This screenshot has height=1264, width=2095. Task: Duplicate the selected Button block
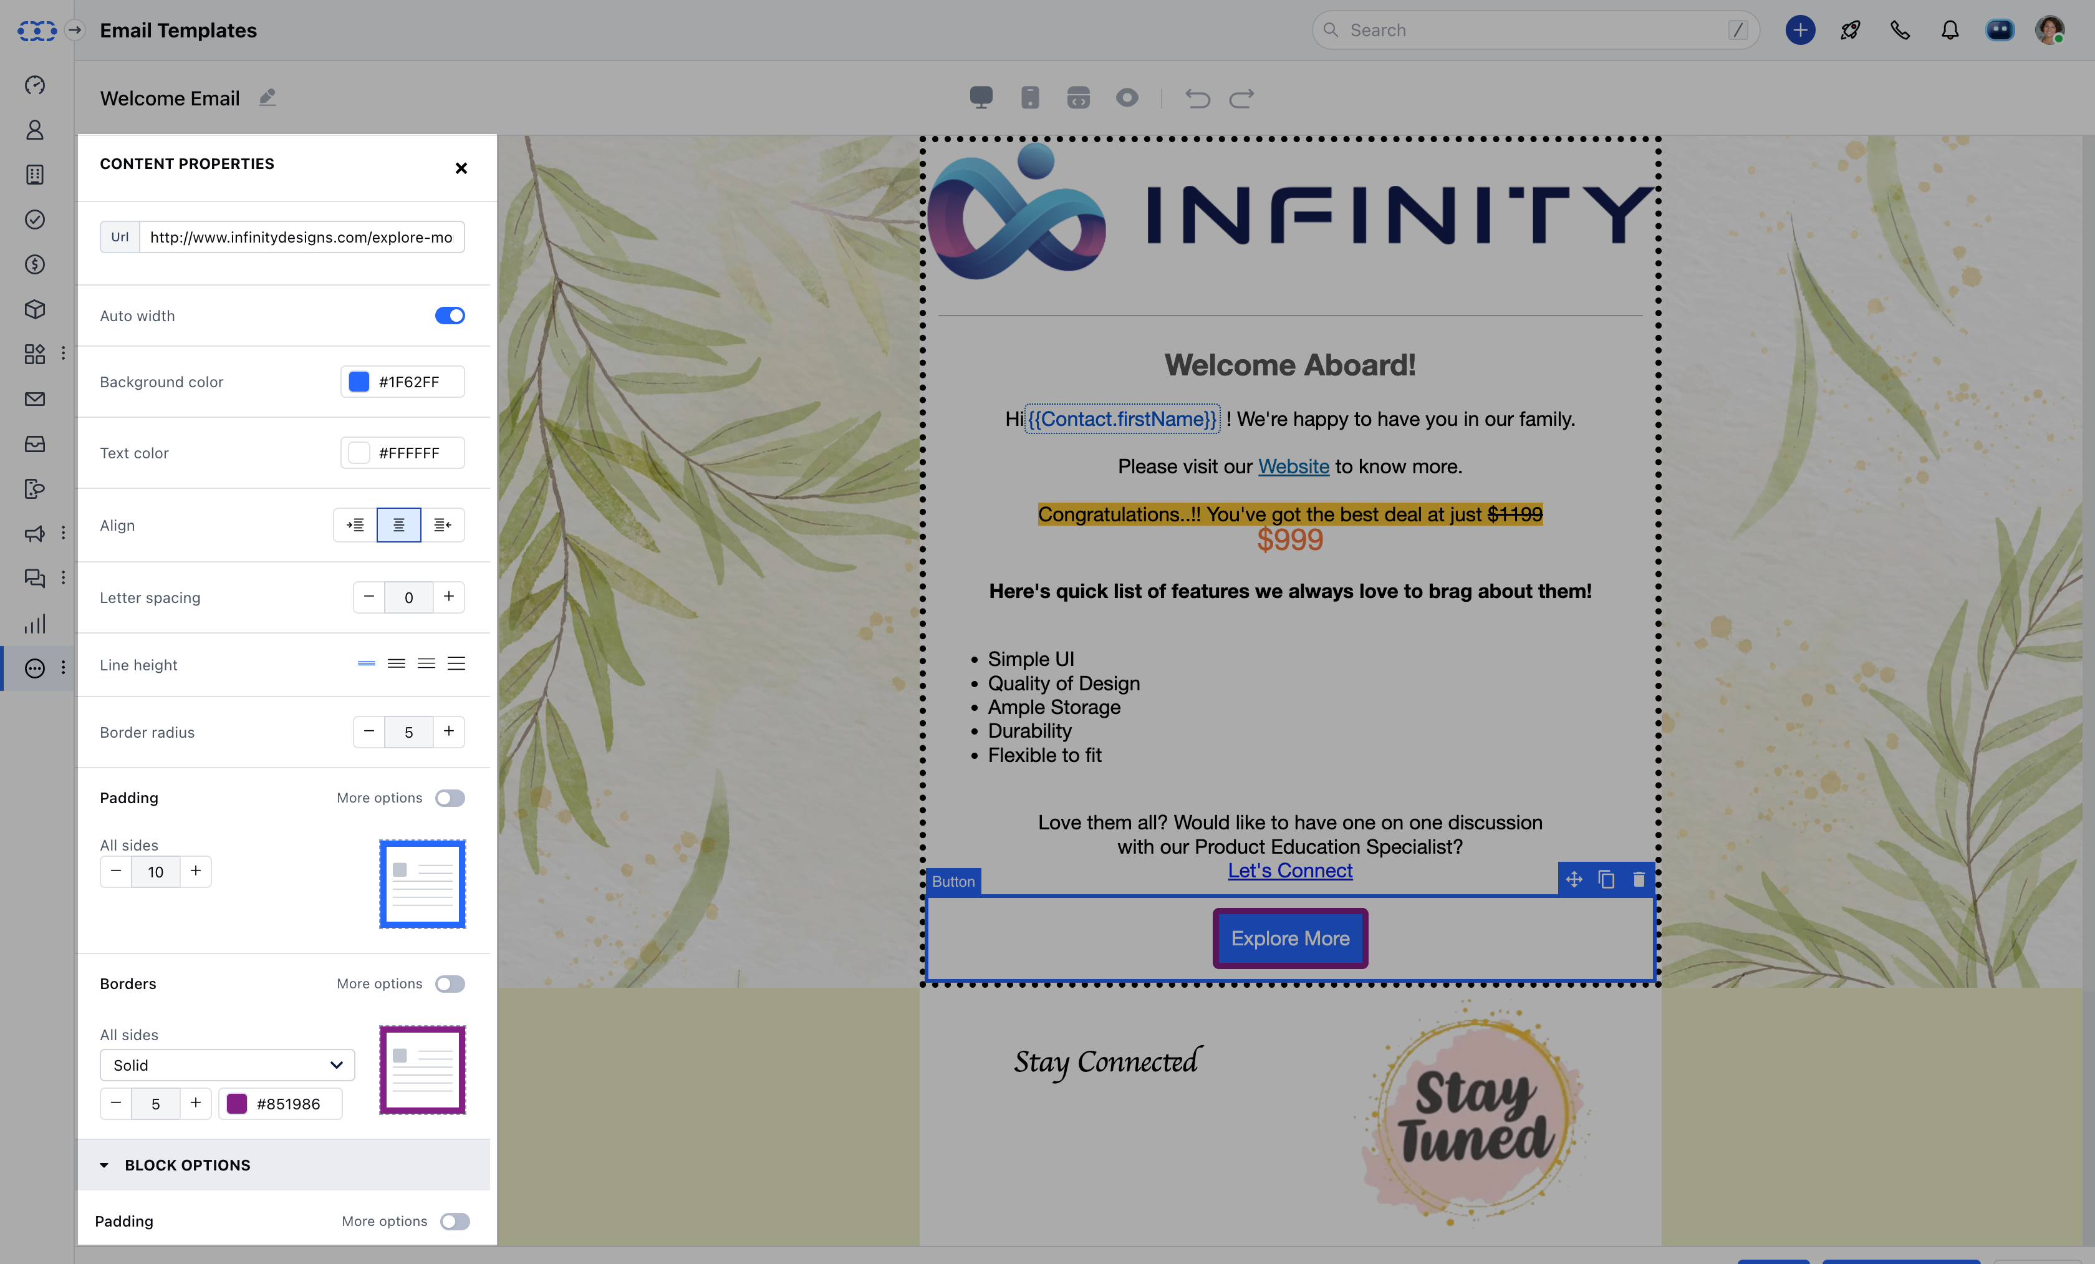tap(1606, 879)
